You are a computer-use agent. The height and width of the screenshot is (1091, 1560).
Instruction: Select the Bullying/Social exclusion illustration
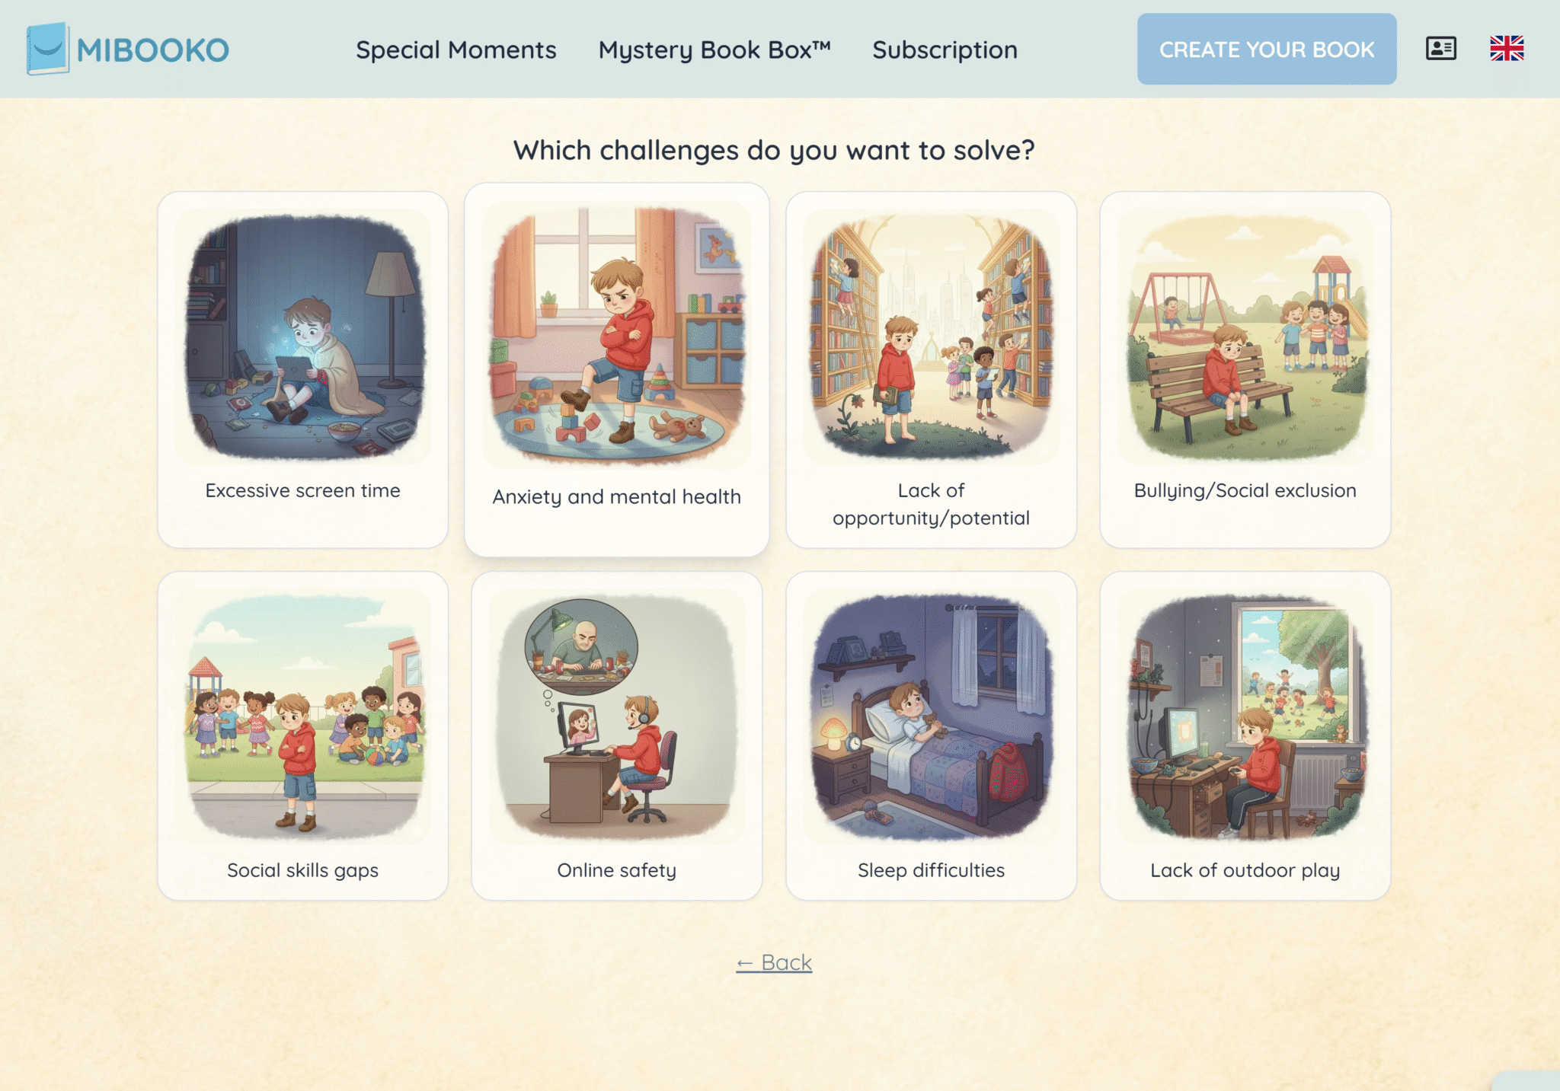tap(1245, 337)
